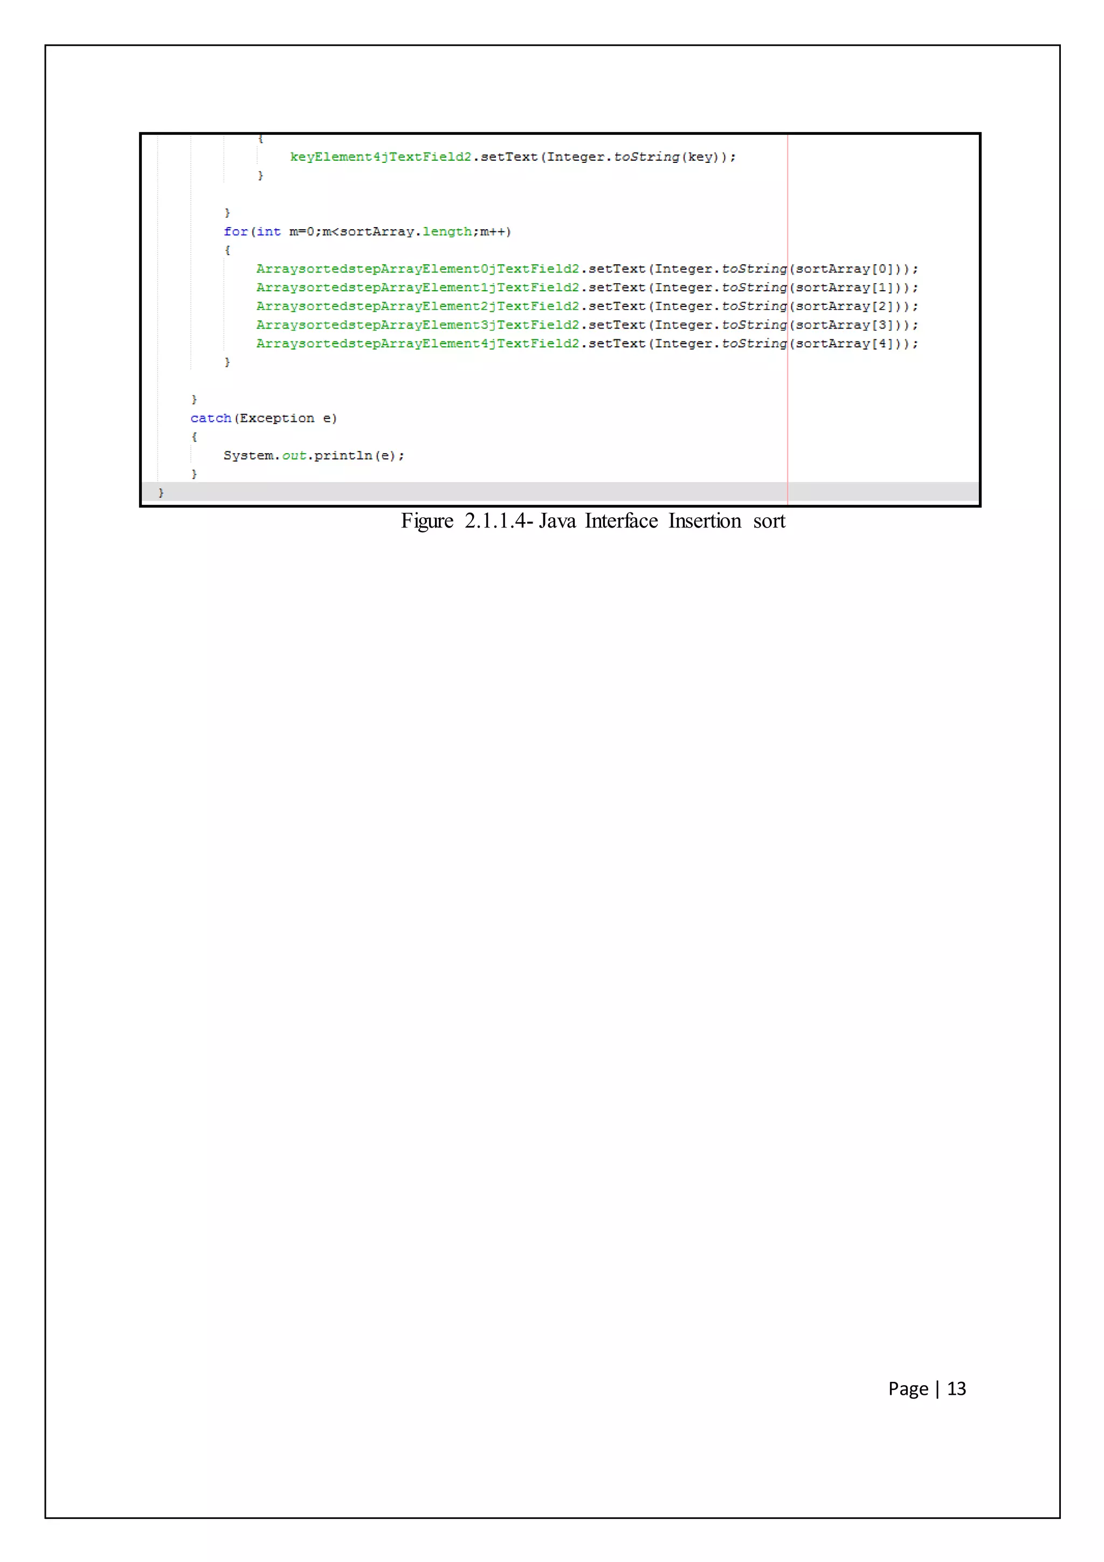Click the ArraysortedstepArrayElement2jTextField2 code line
1104x1562 pixels.
coord(586,307)
